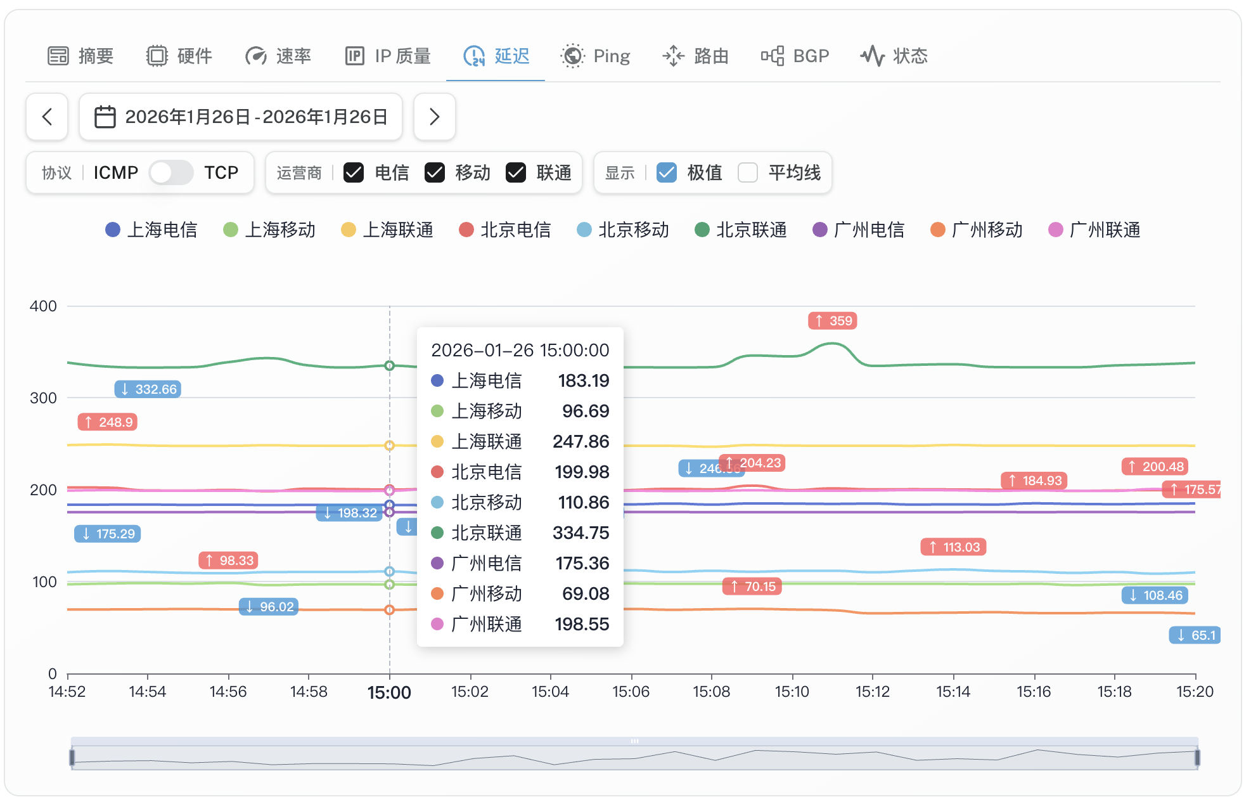Click the 路由 routing icon

673,55
